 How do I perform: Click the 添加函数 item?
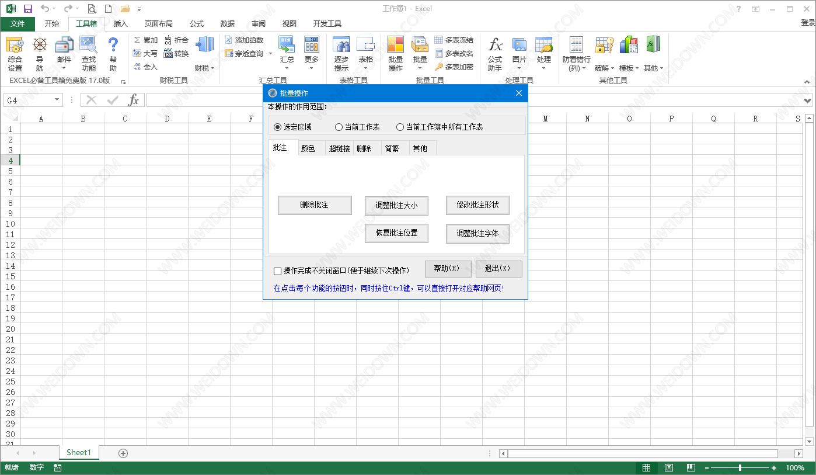(244, 40)
